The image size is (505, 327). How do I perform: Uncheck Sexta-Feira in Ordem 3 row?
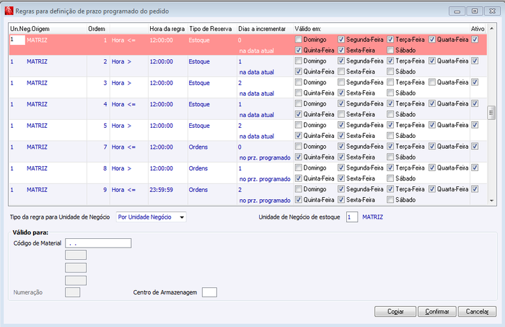coord(341,93)
